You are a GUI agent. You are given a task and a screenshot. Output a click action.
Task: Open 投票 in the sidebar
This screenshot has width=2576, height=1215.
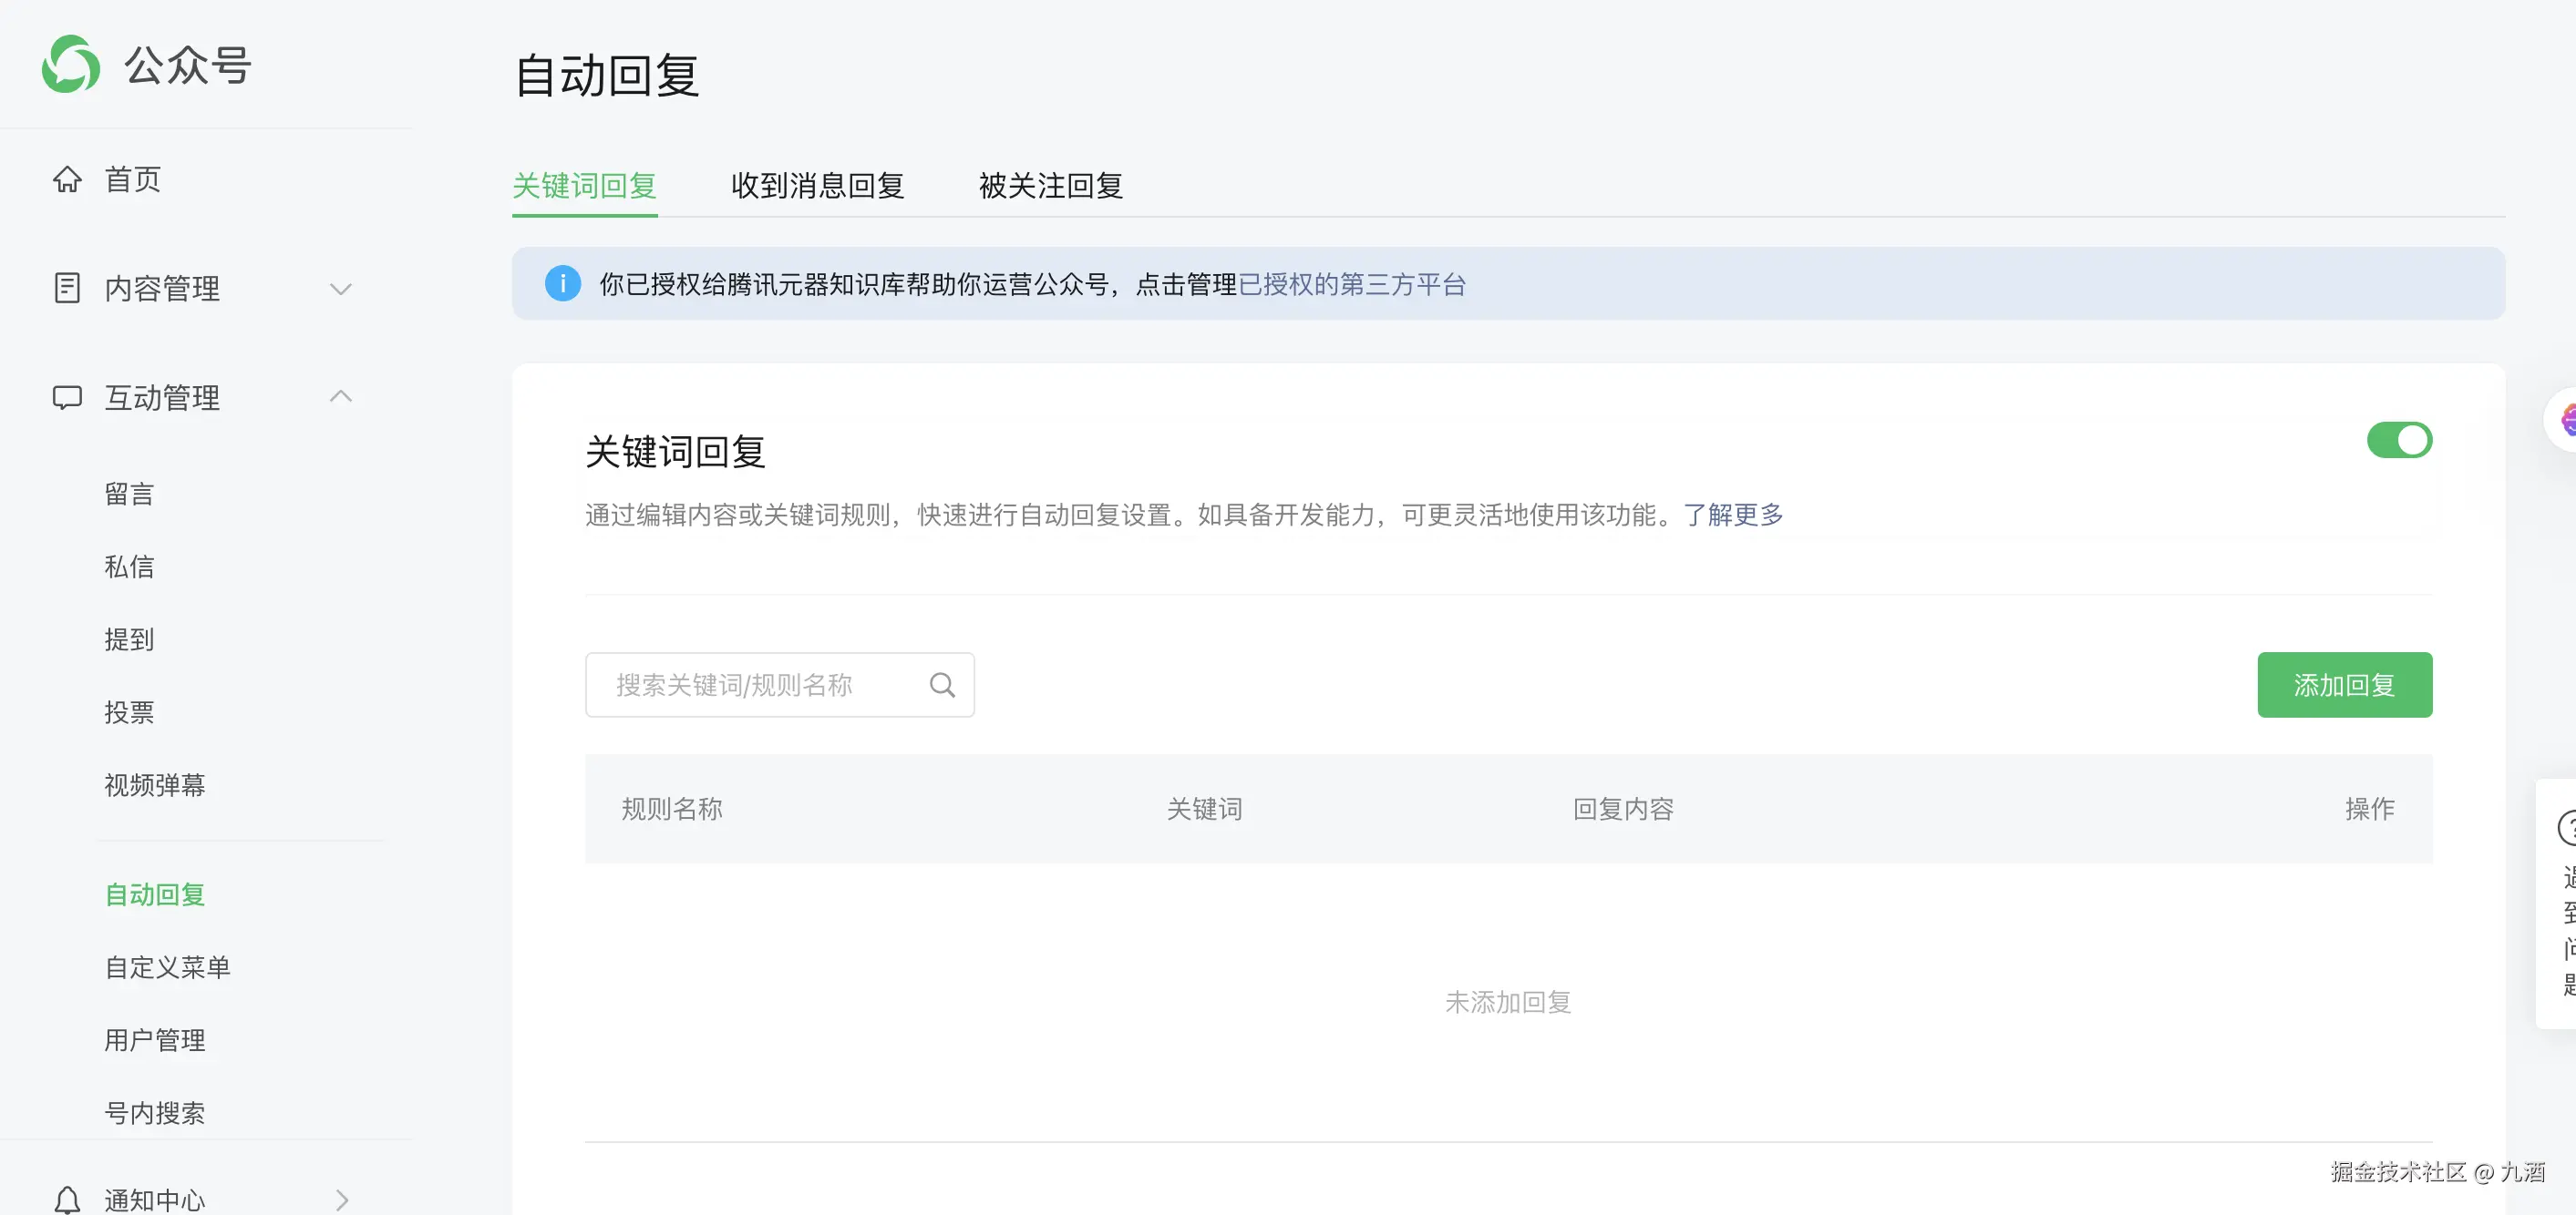[129, 712]
